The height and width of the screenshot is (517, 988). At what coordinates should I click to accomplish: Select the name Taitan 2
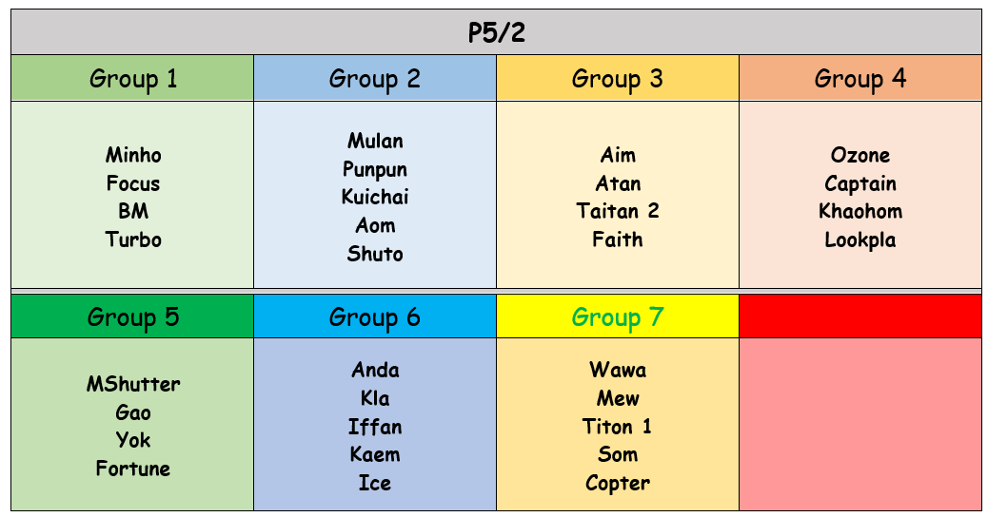tap(618, 211)
